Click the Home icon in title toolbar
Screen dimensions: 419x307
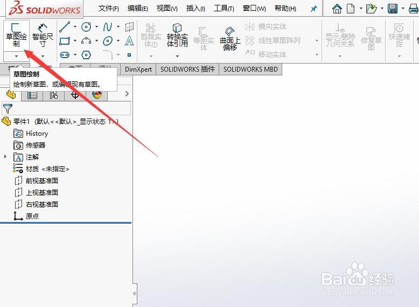[337, 9]
